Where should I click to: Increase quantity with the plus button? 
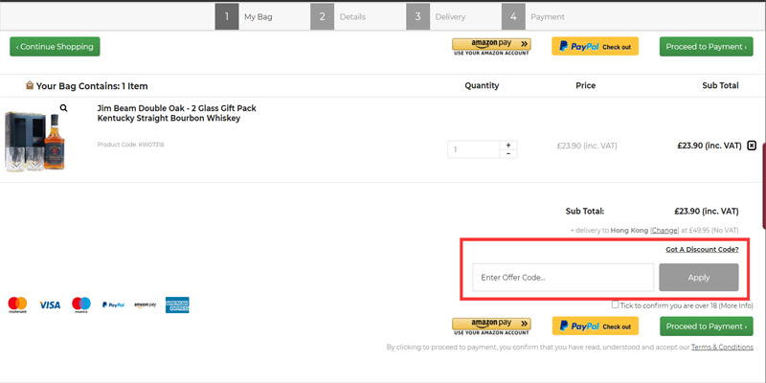[x=508, y=146]
